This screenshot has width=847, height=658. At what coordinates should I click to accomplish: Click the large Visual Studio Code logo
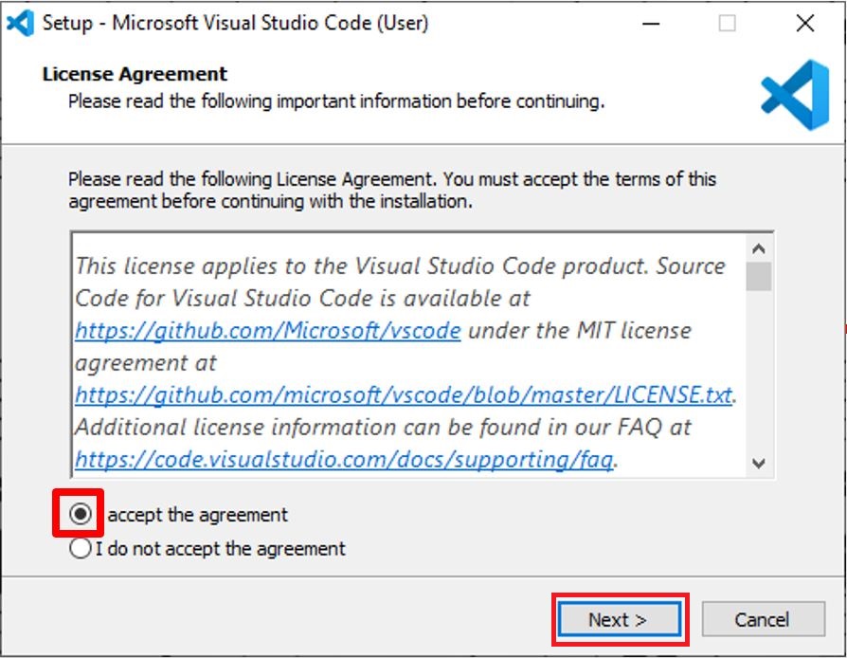pyautogui.click(x=795, y=95)
